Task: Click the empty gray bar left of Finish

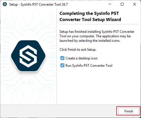Action: (58, 111)
